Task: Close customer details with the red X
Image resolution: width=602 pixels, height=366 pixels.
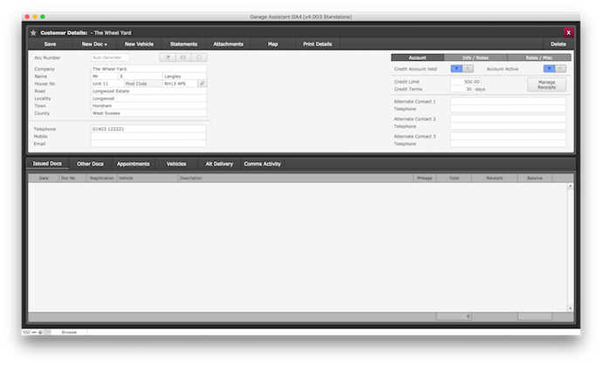Action: click(x=568, y=32)
